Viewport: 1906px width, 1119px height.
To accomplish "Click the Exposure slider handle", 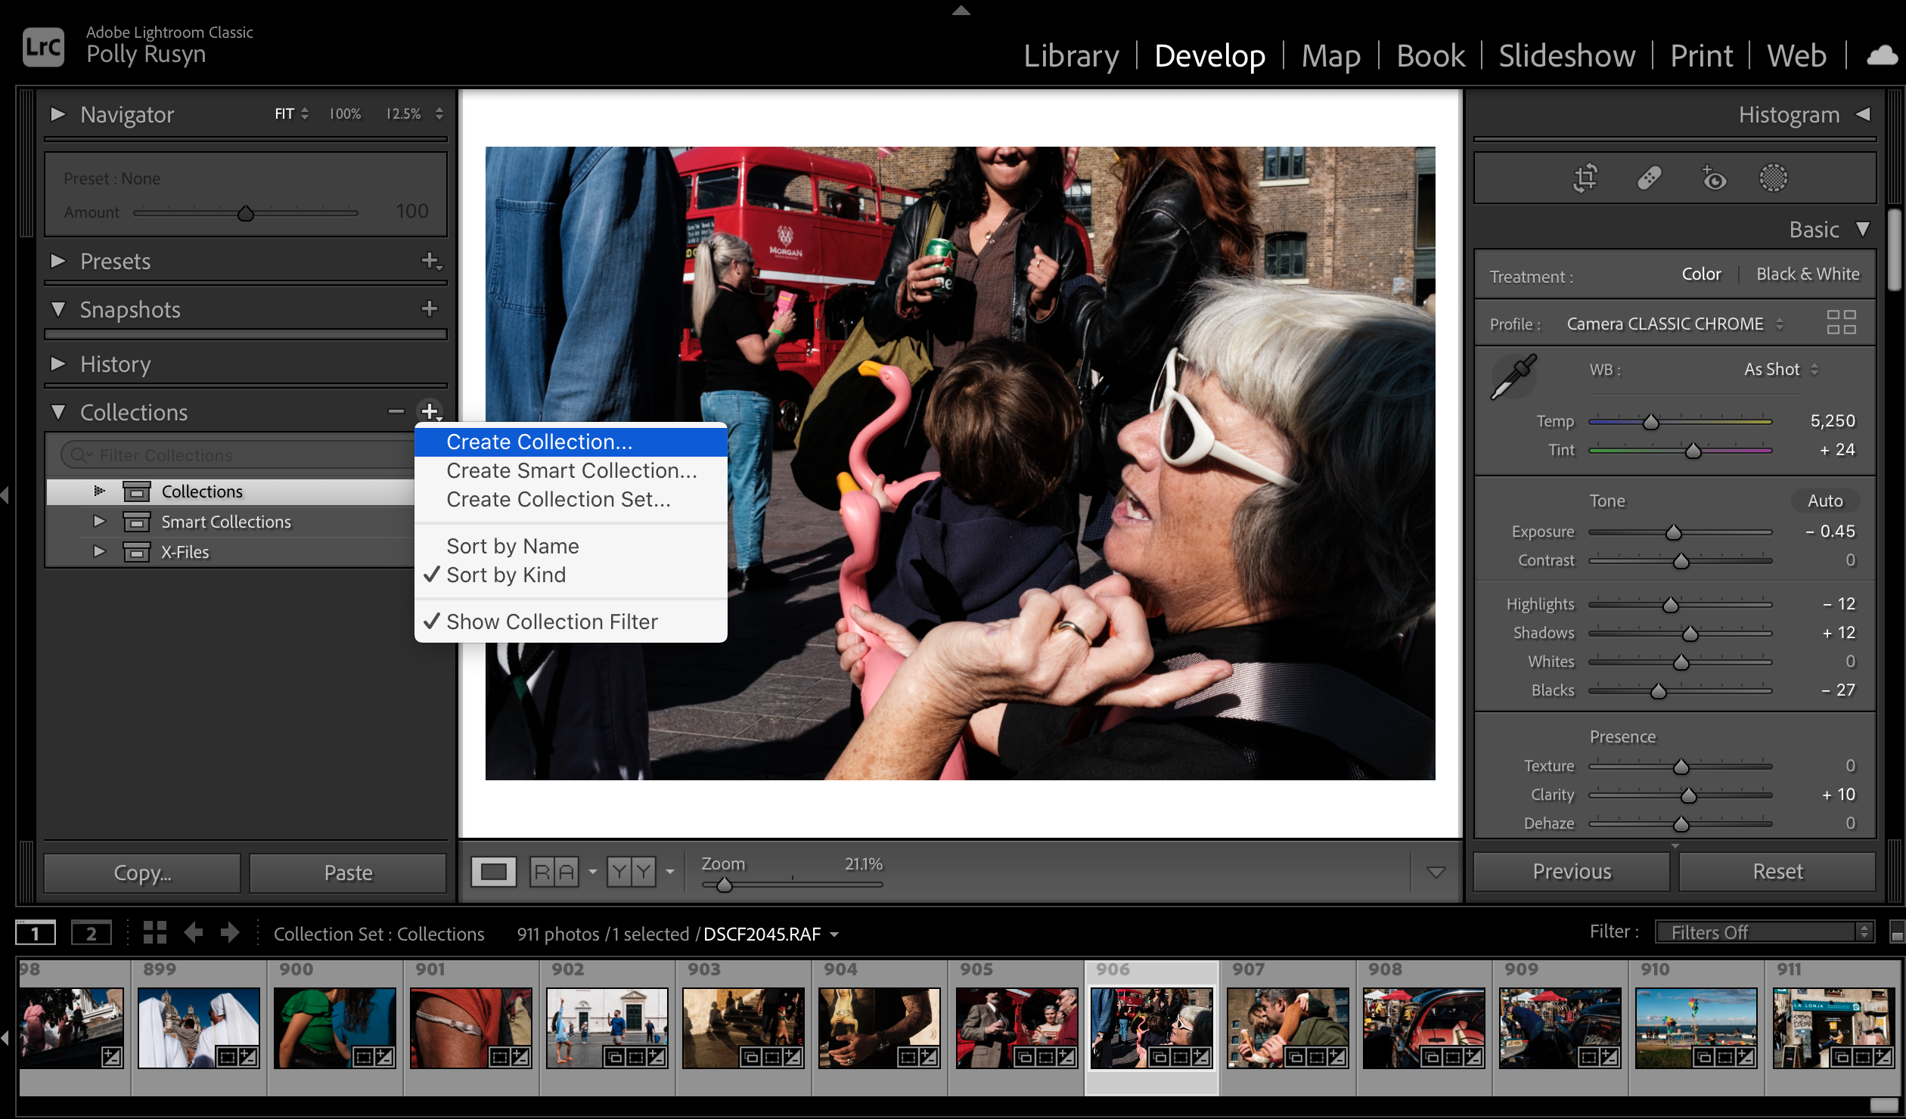I will tap(1673, 533).
